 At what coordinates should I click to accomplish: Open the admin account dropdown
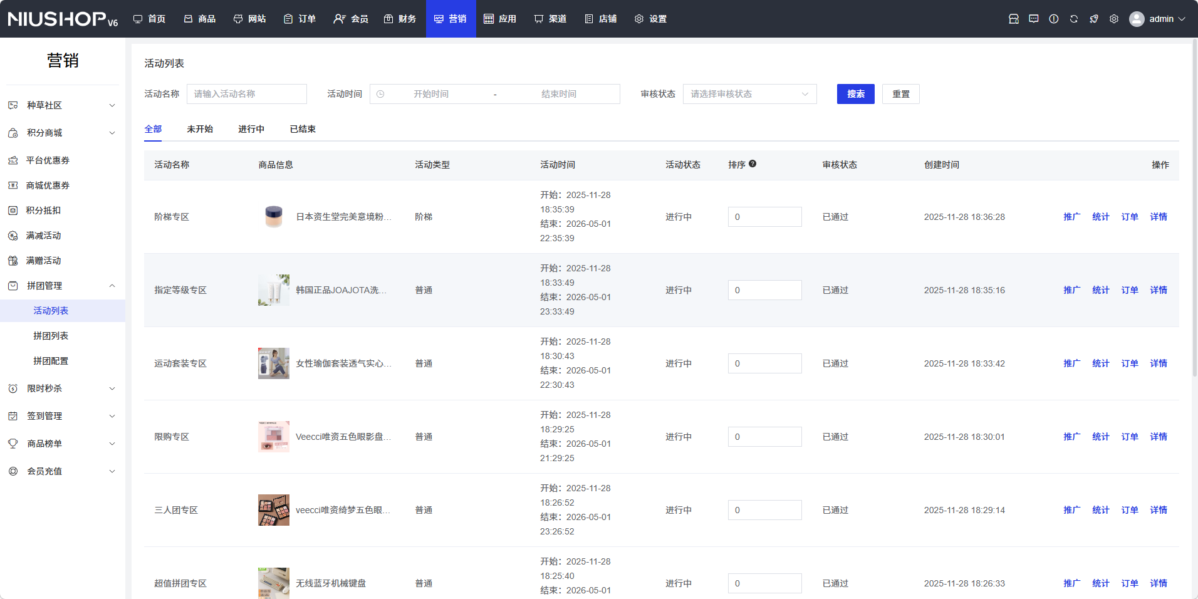tap(1158, 19)
